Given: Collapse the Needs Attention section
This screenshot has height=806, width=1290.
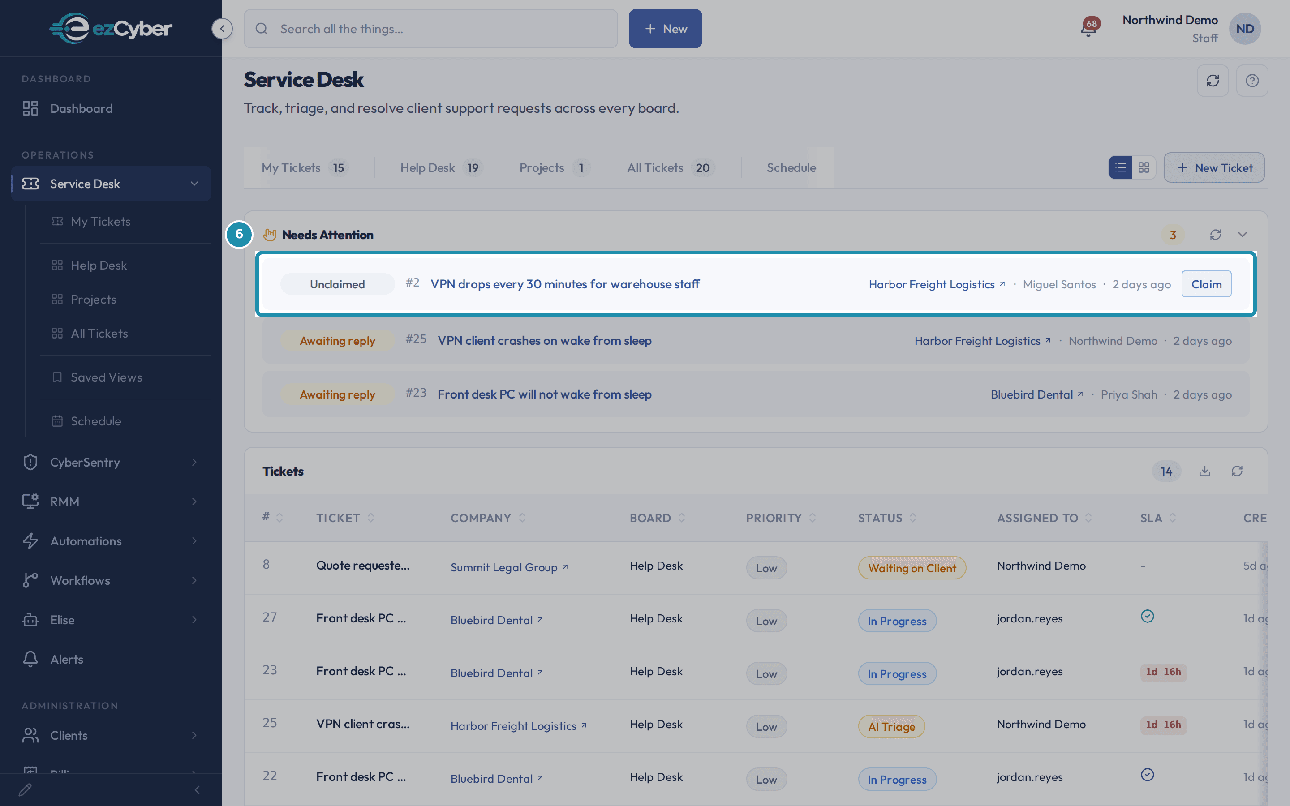Looking at the screenshot, I should point(1243,235).
